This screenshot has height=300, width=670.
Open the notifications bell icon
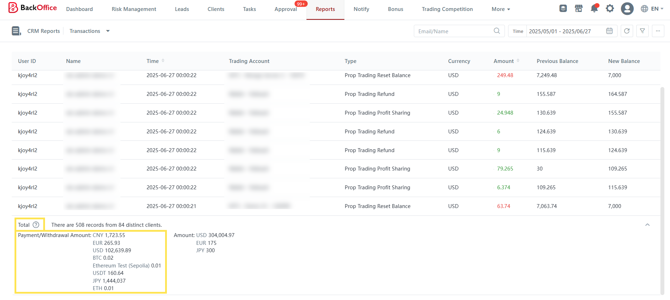pyautogui.click(x=594, y=8)
